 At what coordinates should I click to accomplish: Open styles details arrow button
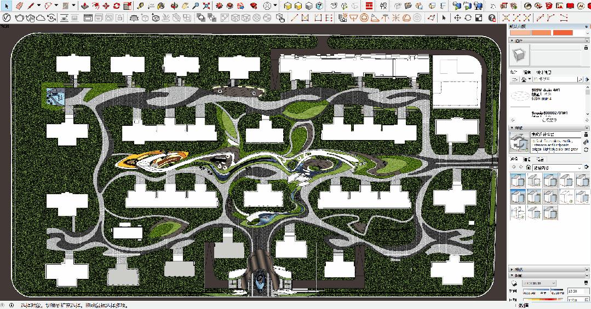coord(587,167)
